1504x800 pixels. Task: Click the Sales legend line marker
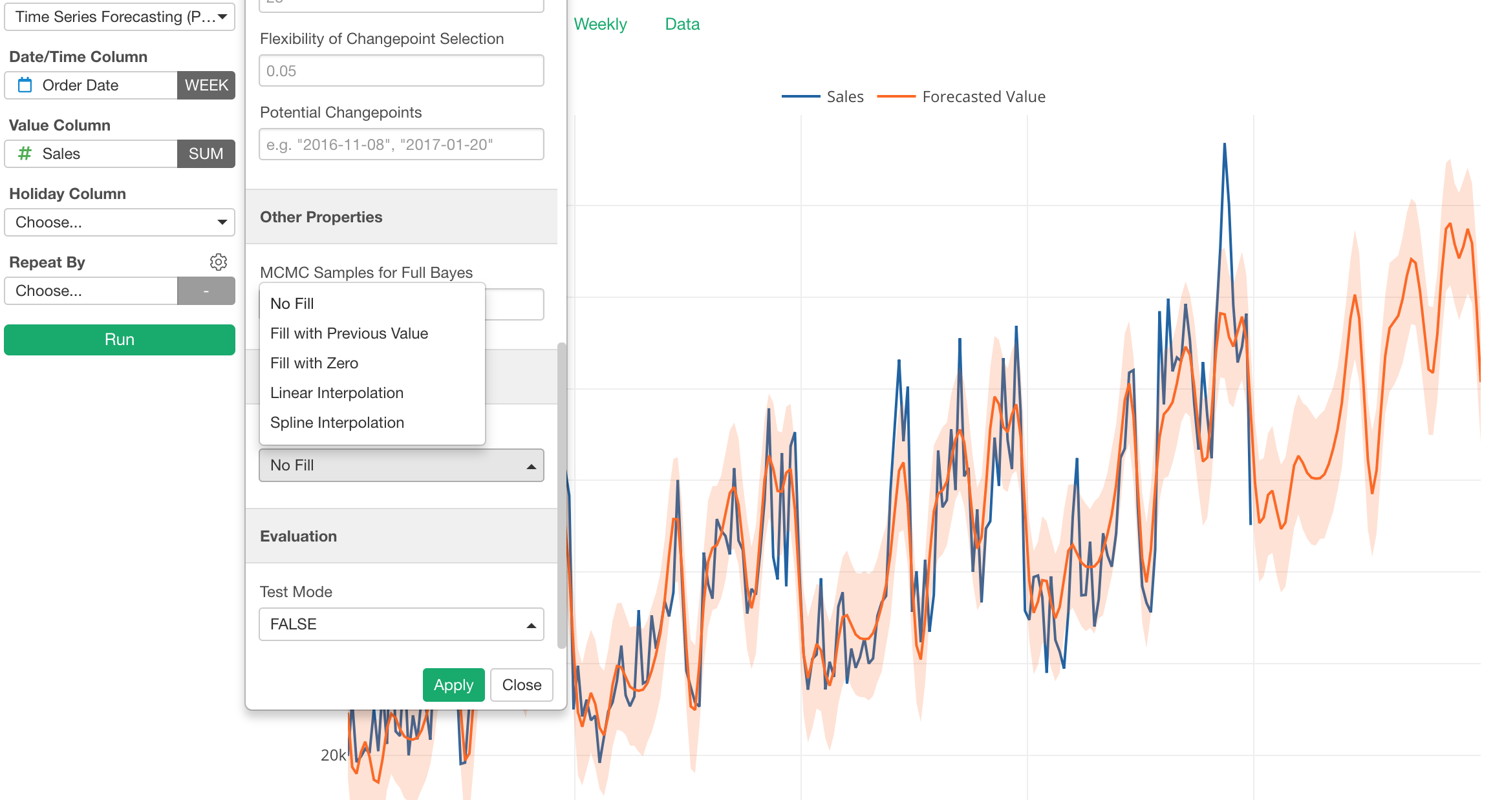(x=800, y=96)
